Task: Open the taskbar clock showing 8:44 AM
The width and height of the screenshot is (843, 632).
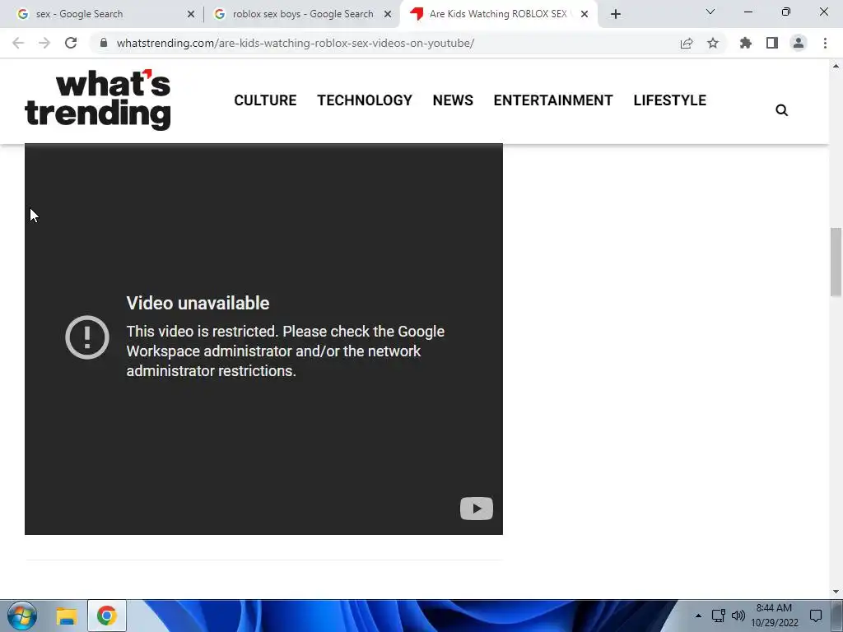Action: point(774,616)
